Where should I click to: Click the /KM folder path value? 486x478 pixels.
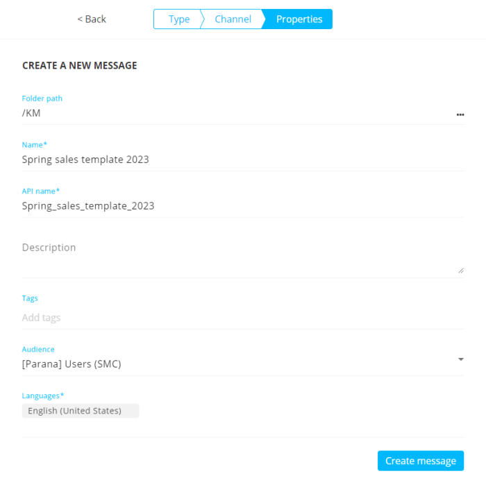pos(31,113)
